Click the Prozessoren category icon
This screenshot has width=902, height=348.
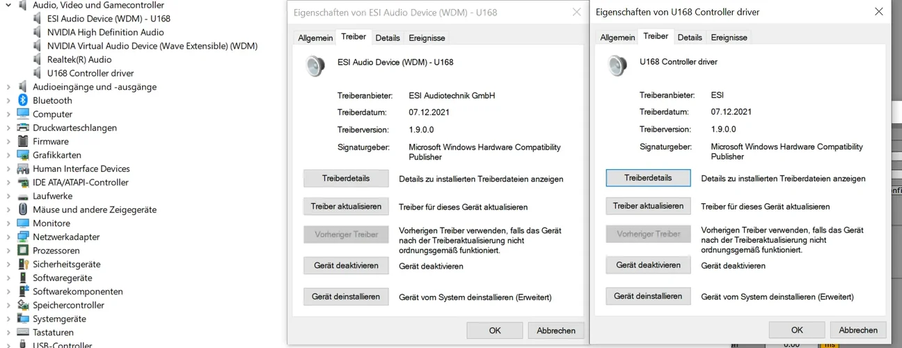pos(23,251)
